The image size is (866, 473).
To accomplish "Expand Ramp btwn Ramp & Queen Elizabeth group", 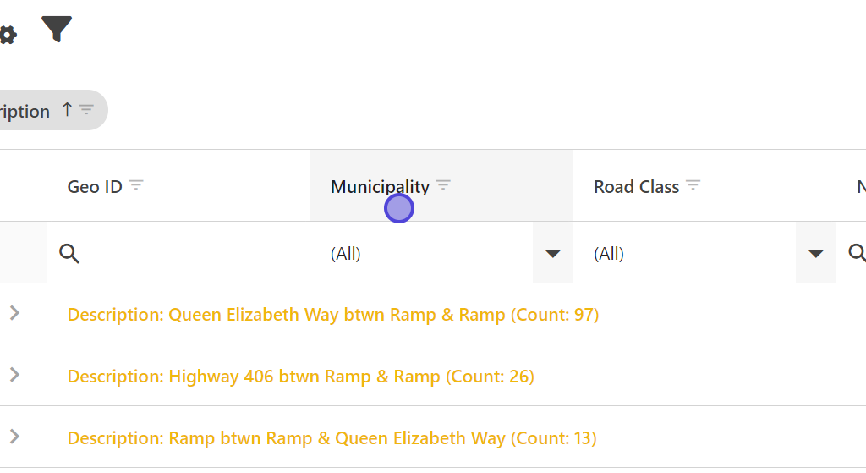I will tap(14, 437).
